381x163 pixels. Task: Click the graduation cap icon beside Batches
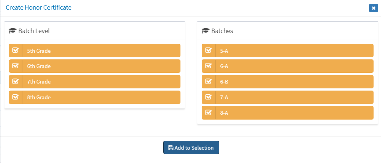pos(206,31)
